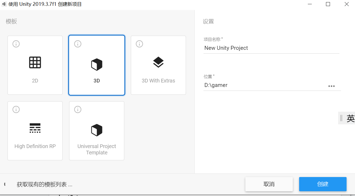
Task: Select the 3D With Extras label
Action: [158, 81]
